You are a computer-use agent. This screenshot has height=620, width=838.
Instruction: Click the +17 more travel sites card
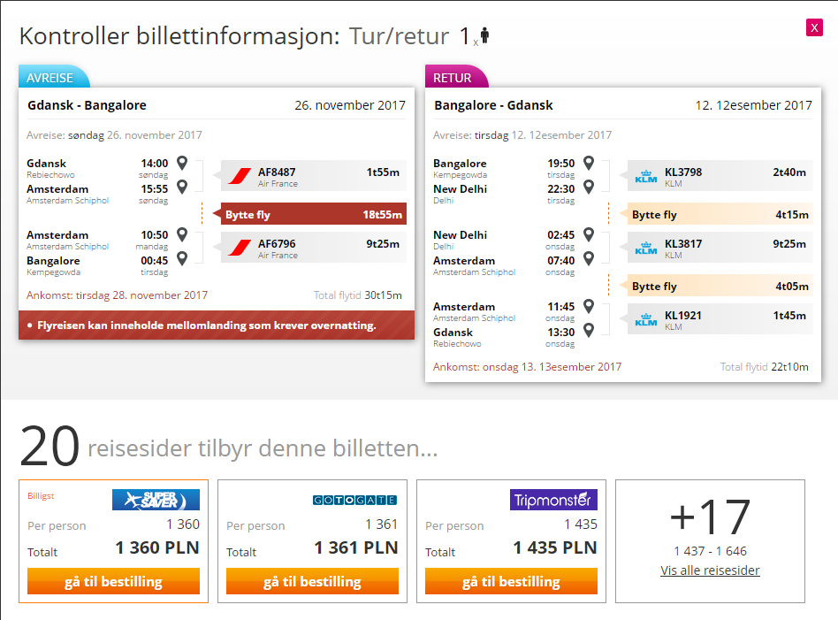coord(710,541)
